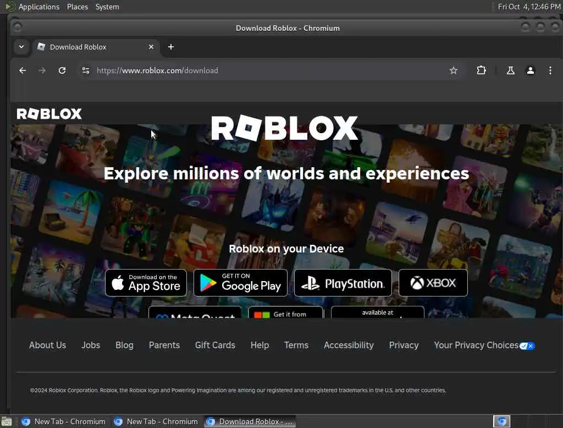This screenshot has width=563, height=428.
Task: Open the Terms footer link
Action: pyautogui.click(x=296, y=345)
